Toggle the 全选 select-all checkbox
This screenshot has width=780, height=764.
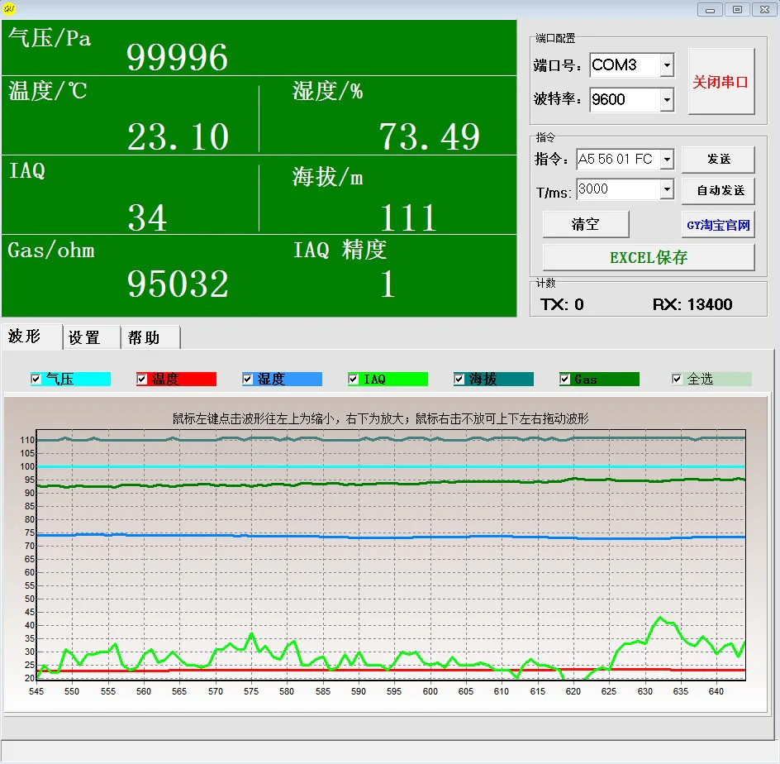coord(677,380)
